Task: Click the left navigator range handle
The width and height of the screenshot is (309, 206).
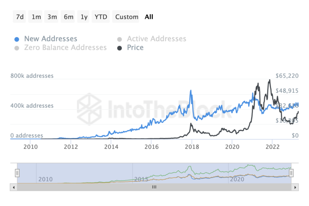Action: (x=17, y=173)
